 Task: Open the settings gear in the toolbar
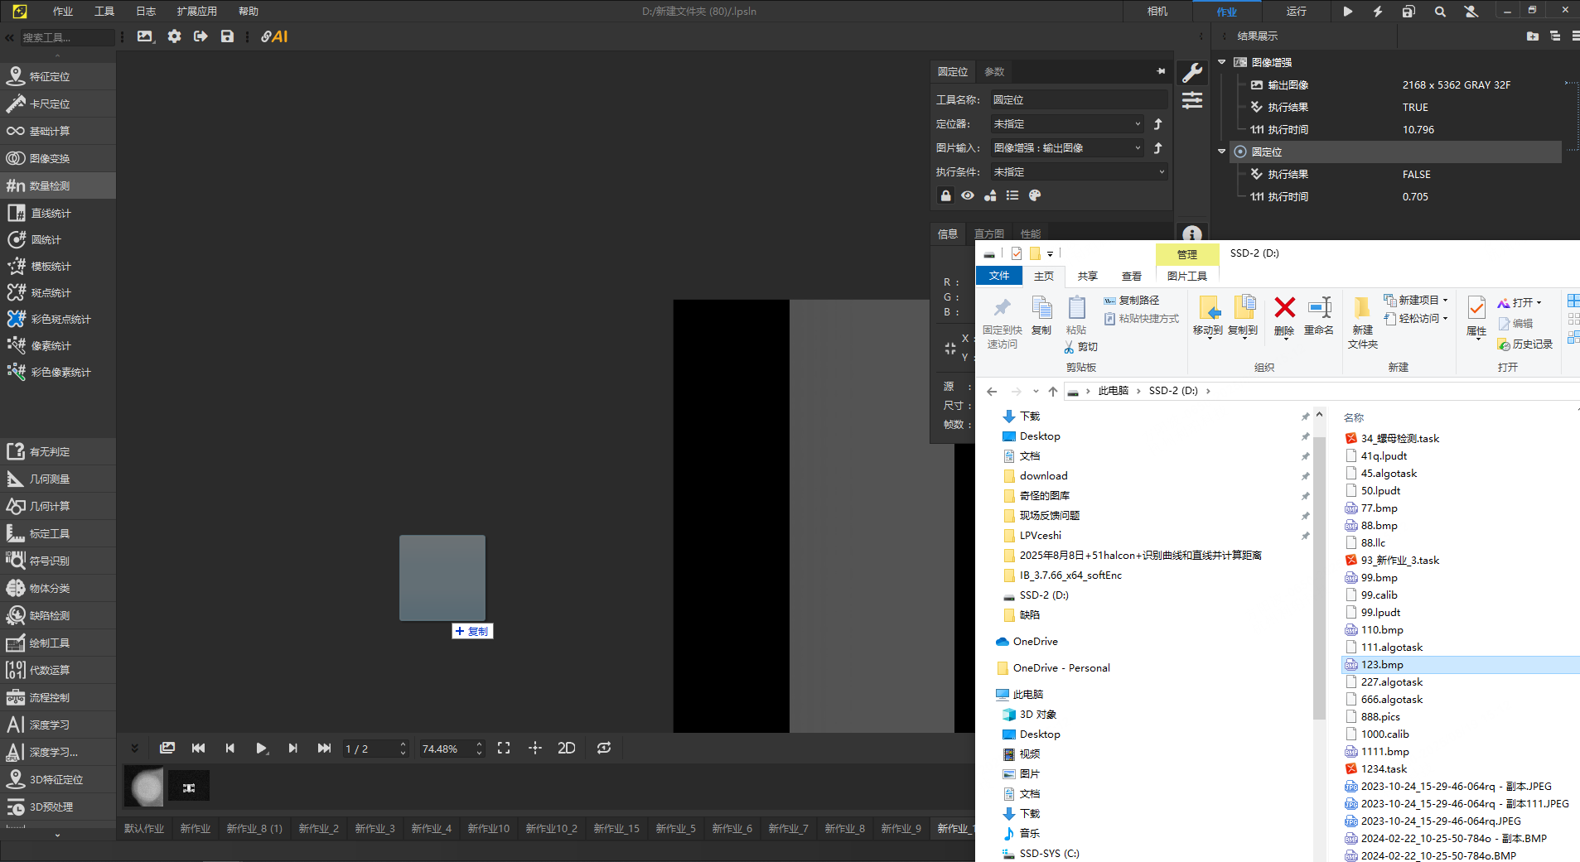point(174,36)
